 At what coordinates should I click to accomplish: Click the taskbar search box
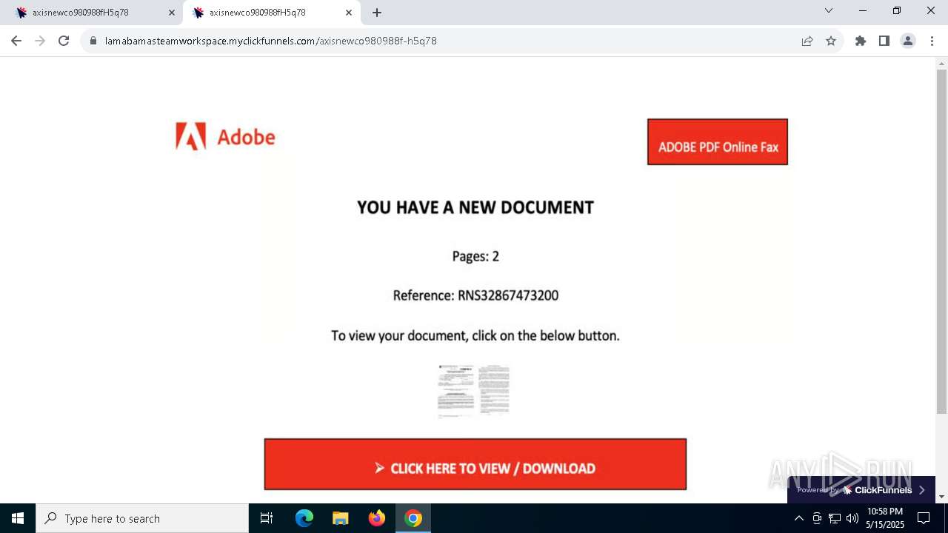point(142,518)
